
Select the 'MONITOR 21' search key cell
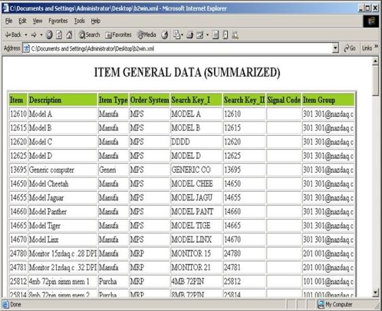(196, 267)
